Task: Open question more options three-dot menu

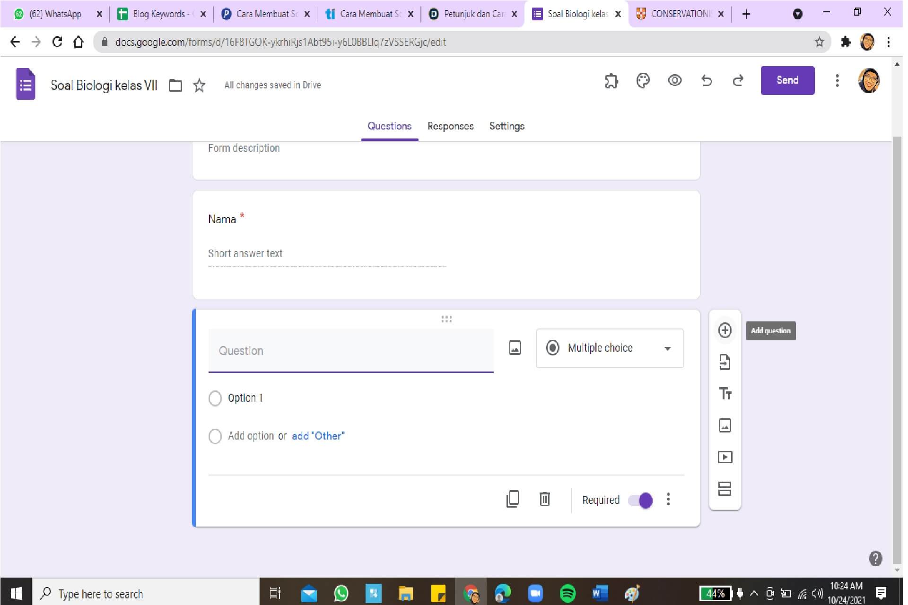Action: point(668,499)
